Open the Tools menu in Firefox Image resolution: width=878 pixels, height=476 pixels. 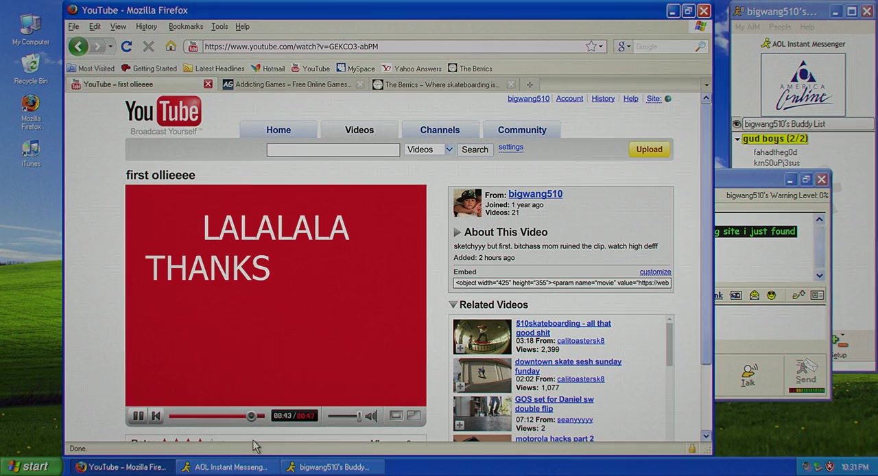(x=219, y=27)
